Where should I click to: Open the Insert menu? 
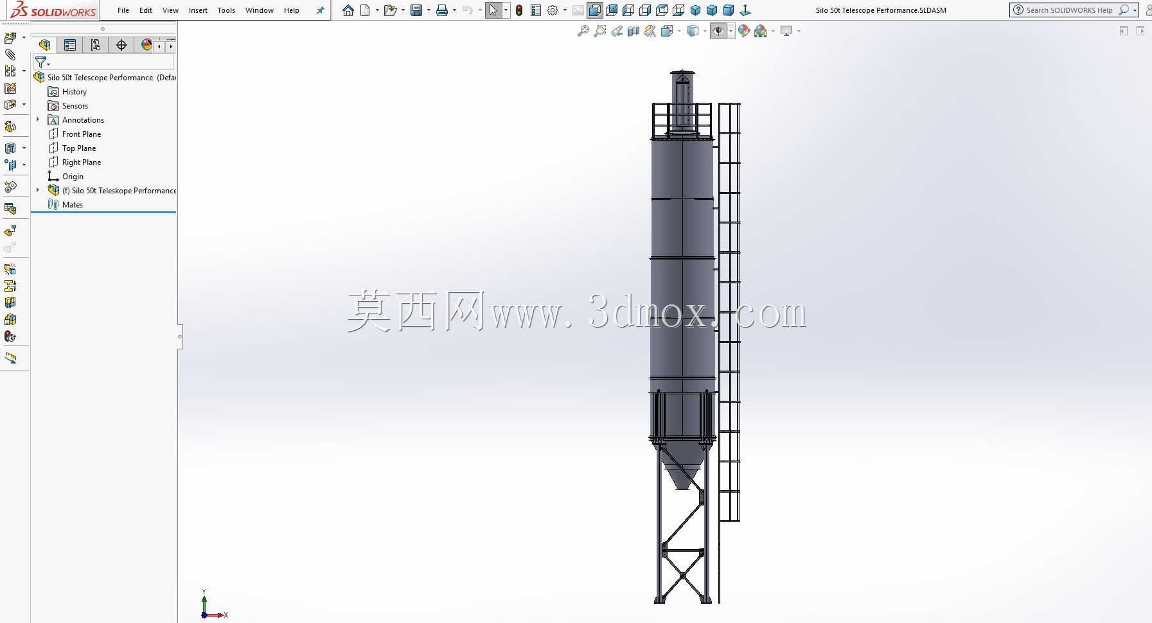(198, 10)
